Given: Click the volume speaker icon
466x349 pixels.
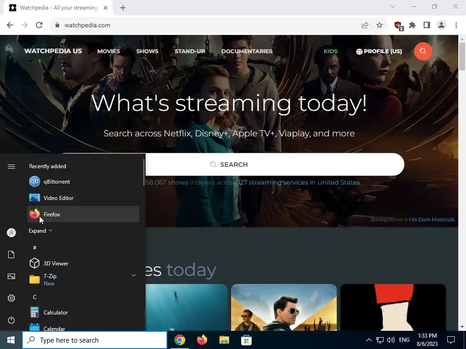Looking at the screenshot, I should (x=391, y=340).
